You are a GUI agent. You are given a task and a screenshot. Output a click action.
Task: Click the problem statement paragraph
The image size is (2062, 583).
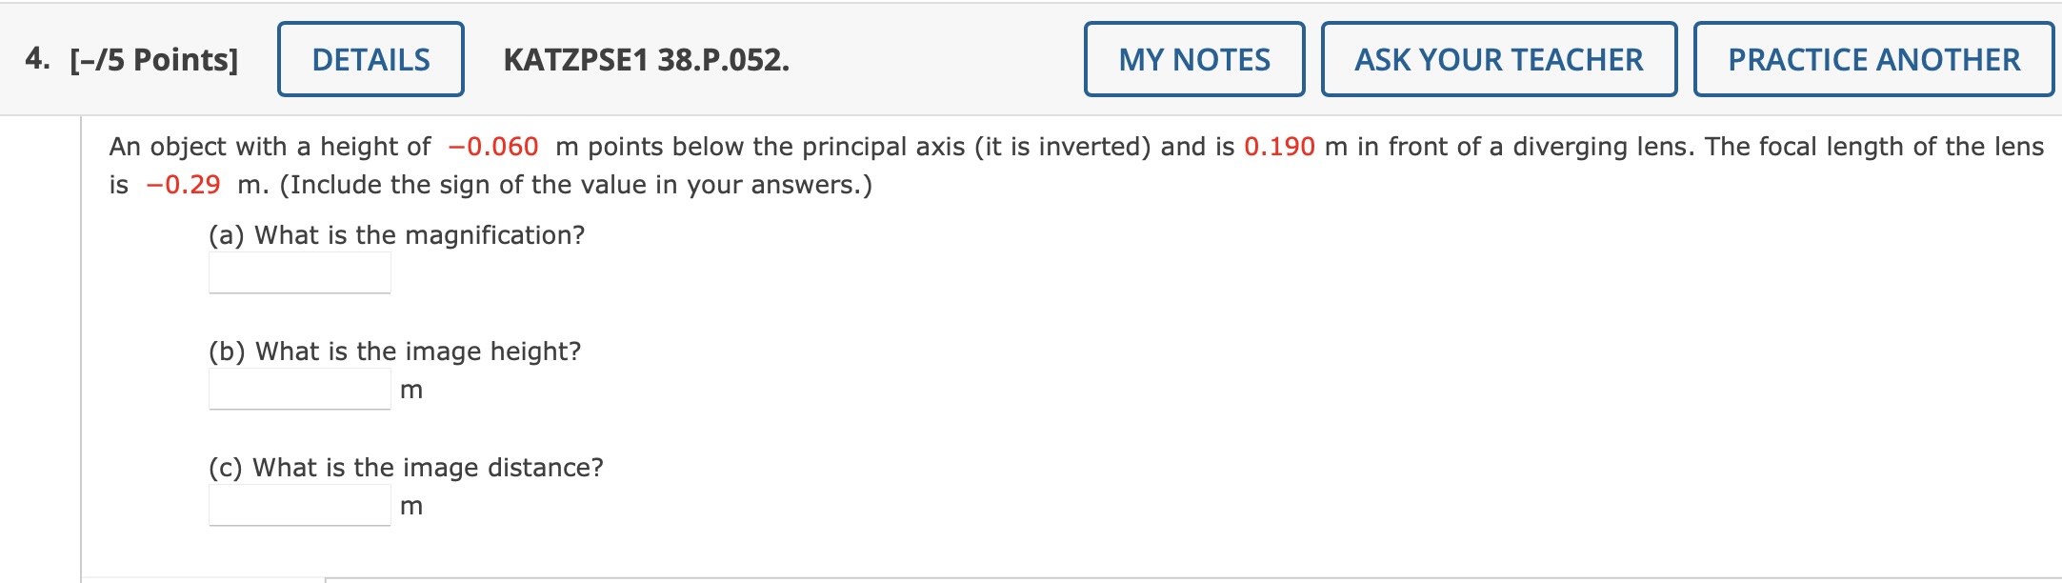(1048, 165)
